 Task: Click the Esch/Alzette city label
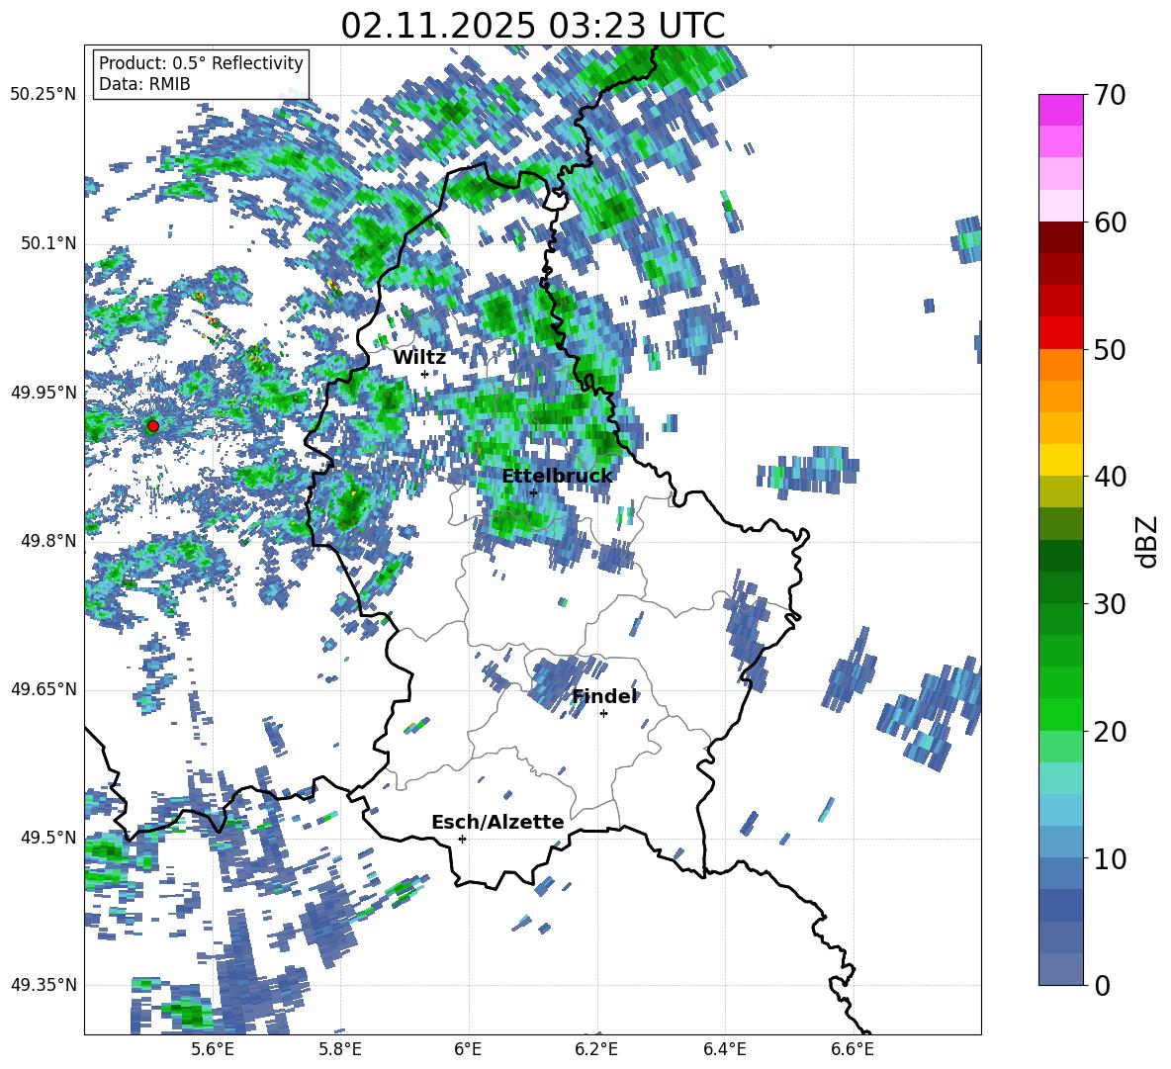pyautogui.click(x=497, y=822)
